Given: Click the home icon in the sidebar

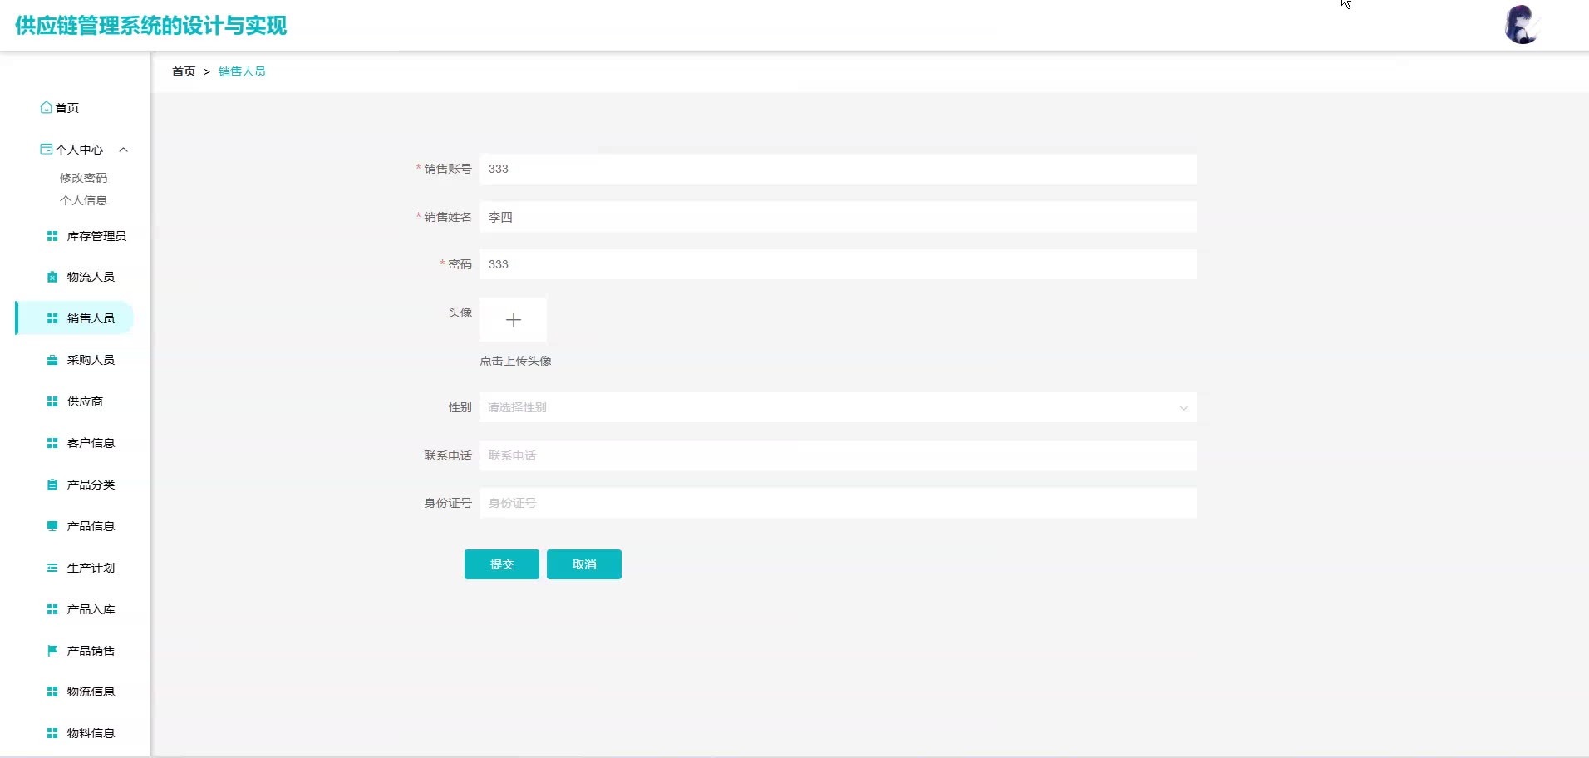Looking at the screenshot, I should click(47, 108).
